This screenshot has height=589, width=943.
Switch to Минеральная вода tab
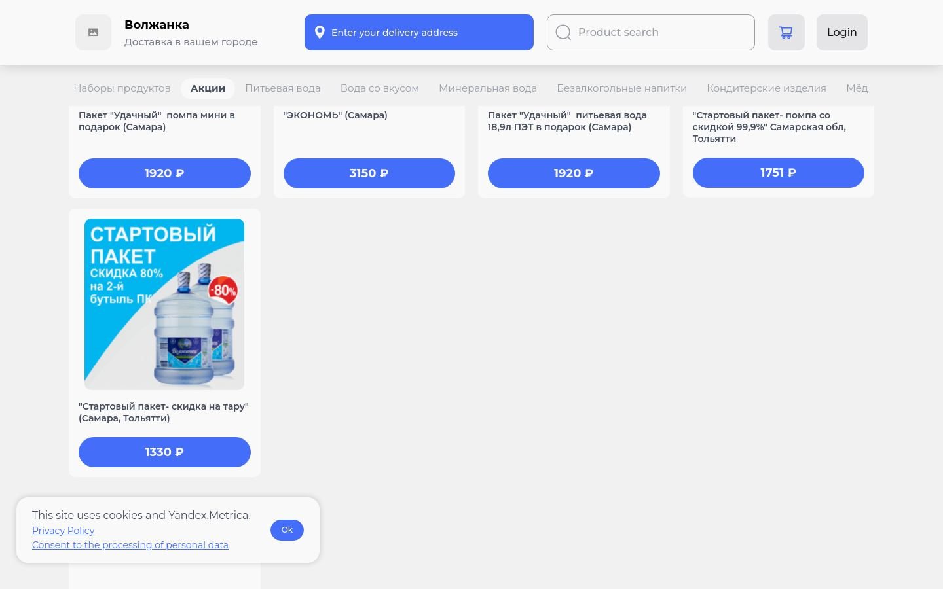[488, 88]
